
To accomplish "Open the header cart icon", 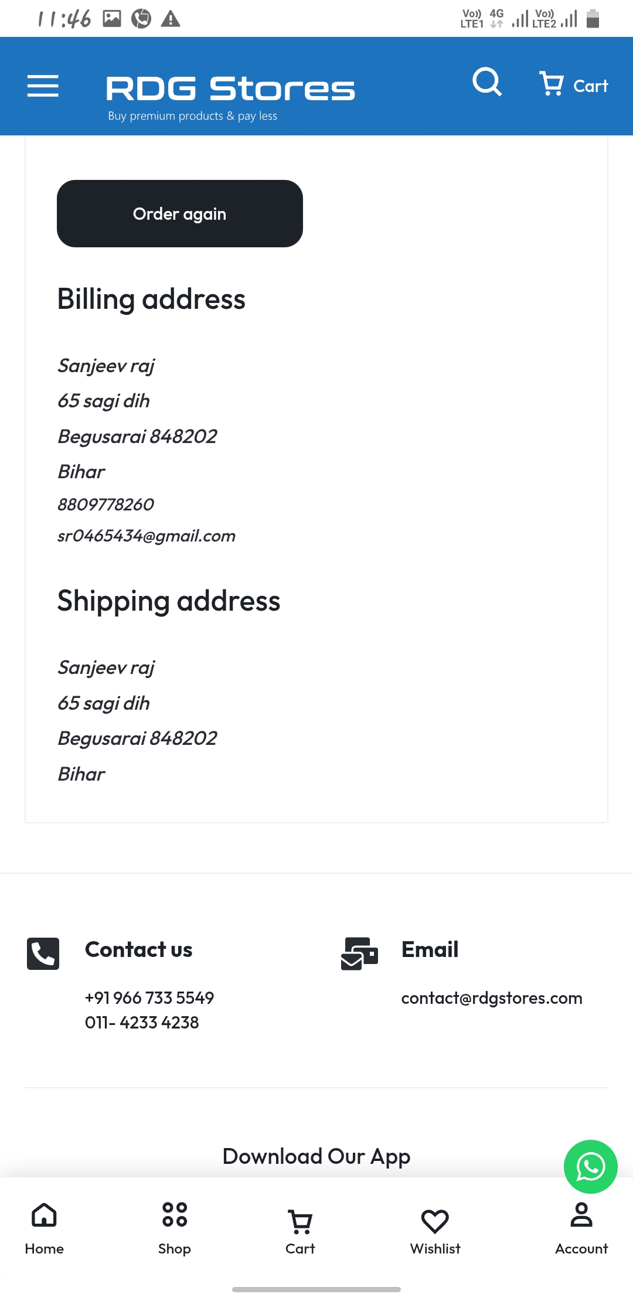I will coord(574,84).
